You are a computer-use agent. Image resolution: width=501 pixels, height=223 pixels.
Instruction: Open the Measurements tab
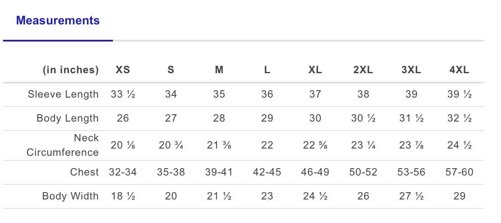[x=58, y=20]
